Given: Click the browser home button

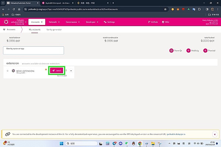Looking at the screenshot, I should click(19, 9).
